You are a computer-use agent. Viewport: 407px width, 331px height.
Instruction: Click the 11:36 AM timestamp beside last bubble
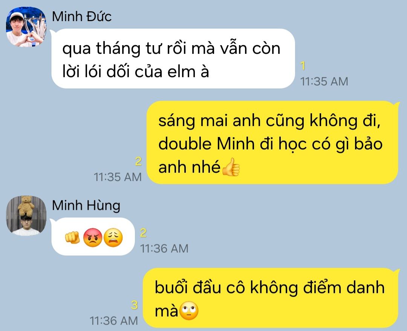[114, 321]
